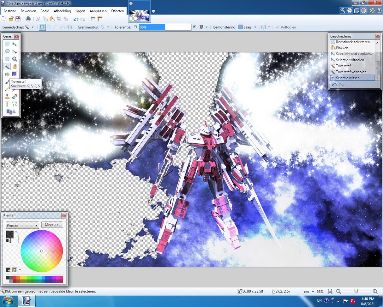This screenshot has width=383, height=307.
Task: Open the Gereedschap tool chooser dropdown
Action: pyautogui.click(x=29, y=27)
